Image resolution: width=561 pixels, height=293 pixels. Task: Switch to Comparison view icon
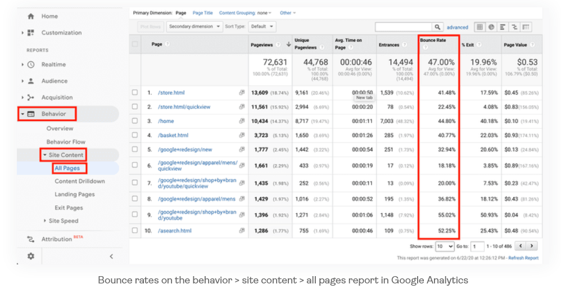coord(514,27)
